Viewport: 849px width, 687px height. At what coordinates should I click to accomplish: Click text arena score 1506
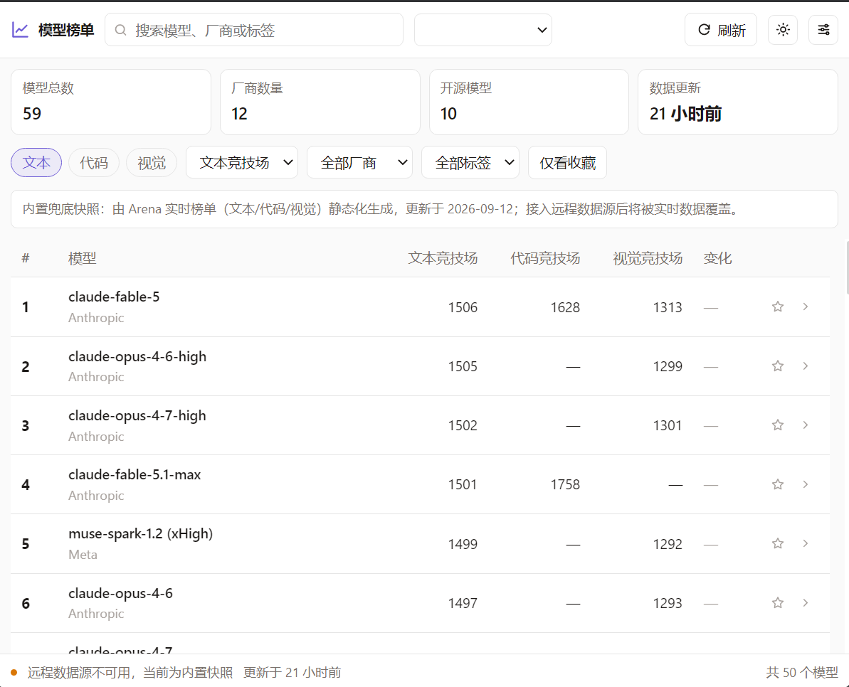(463, 307)
